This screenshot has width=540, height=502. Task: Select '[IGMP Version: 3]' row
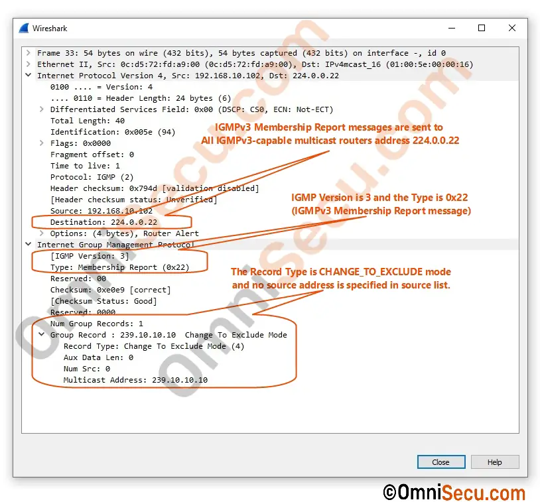point(90,256)
